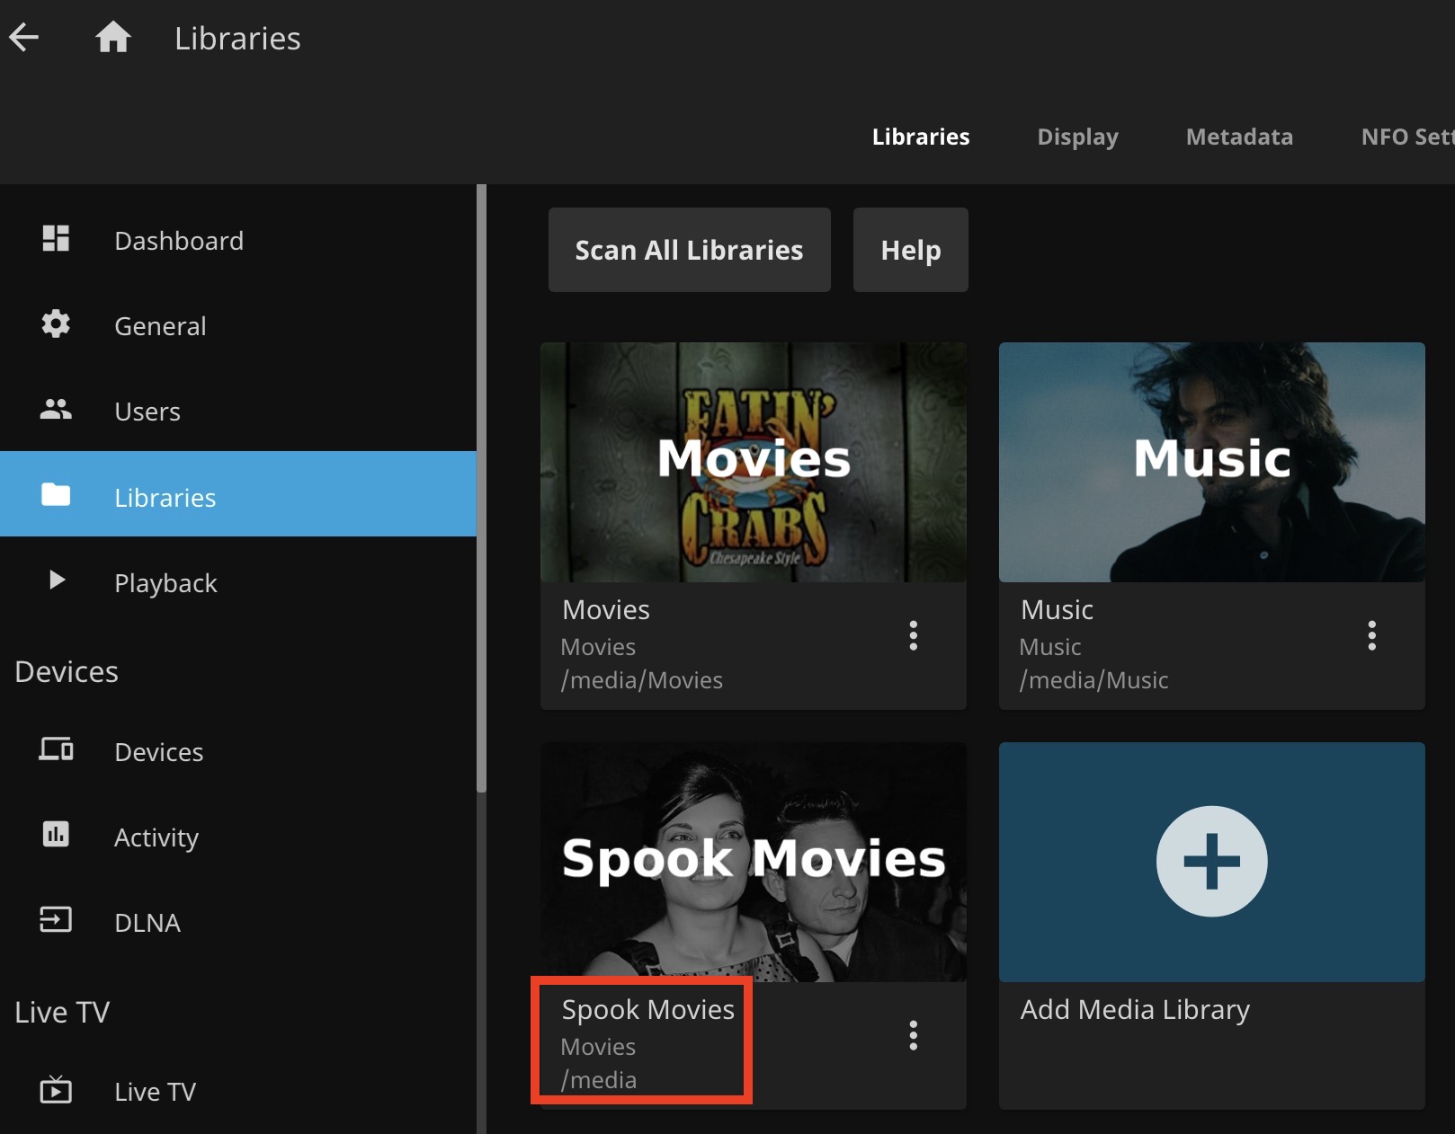
Task: Open Live TV settings in sidebar
Action: click(155, 1092)
